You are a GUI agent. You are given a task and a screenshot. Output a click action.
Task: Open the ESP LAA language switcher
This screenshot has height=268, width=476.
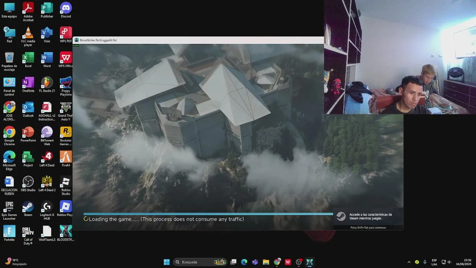434,262
